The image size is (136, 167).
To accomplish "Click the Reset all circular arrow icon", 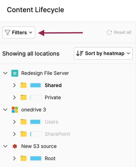I will click(109, 32).
